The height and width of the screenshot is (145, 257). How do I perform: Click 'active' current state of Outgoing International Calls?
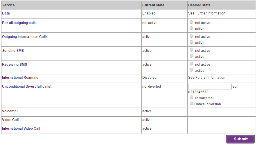click(x=147, y=37)
